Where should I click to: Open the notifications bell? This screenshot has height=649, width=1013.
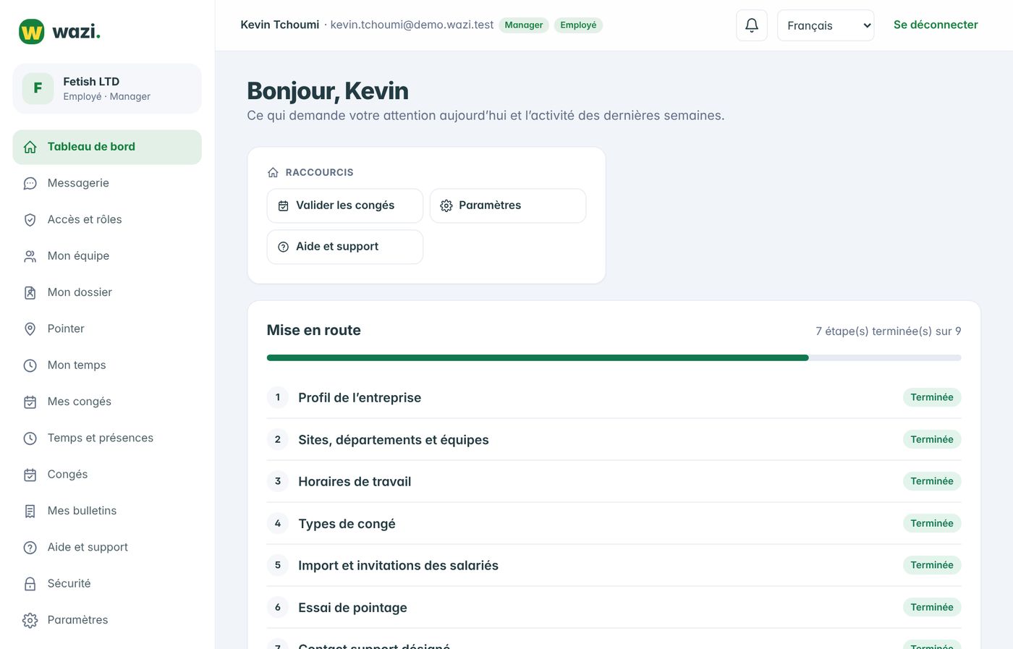pyautogui.click(x=751, y=25)
